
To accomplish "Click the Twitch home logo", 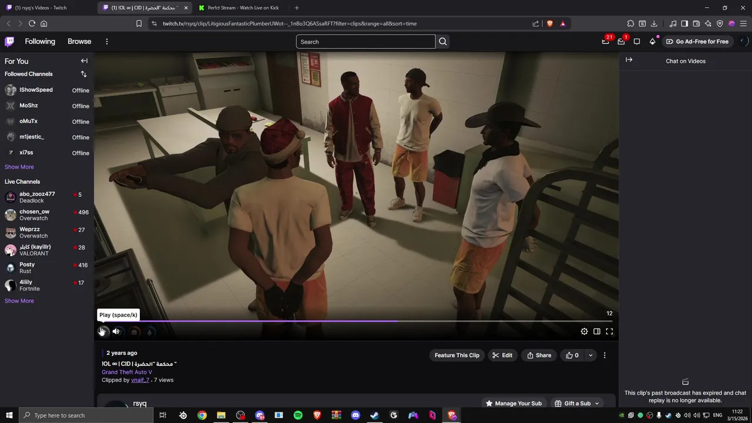I will pyautogui.click(x=9, y=41).
